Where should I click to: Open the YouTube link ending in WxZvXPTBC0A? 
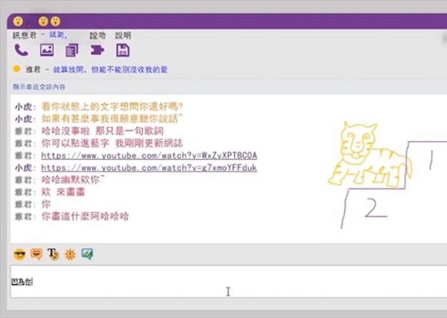coord(149,155)
